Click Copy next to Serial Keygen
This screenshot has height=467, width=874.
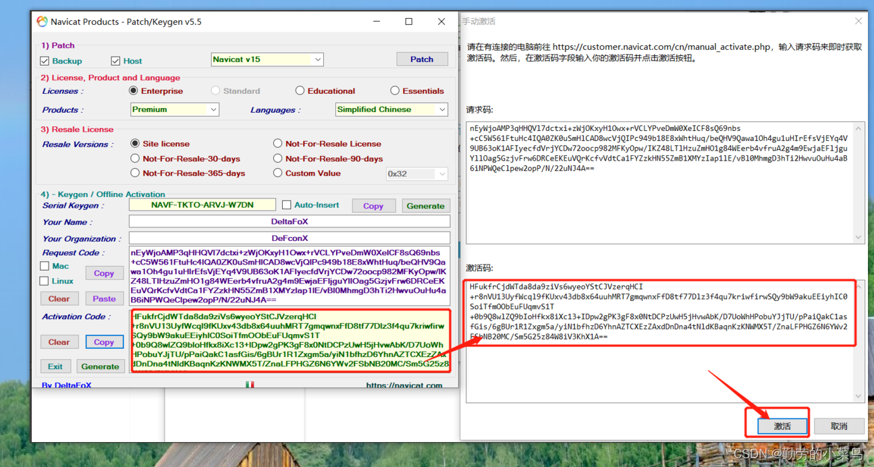(373, 206)
